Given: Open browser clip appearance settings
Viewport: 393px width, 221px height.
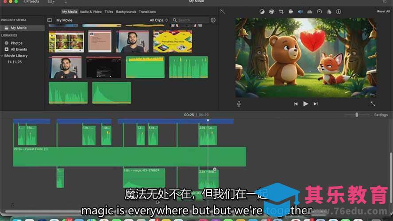Looking at the screenshot, I should click(x=213, y=20).
